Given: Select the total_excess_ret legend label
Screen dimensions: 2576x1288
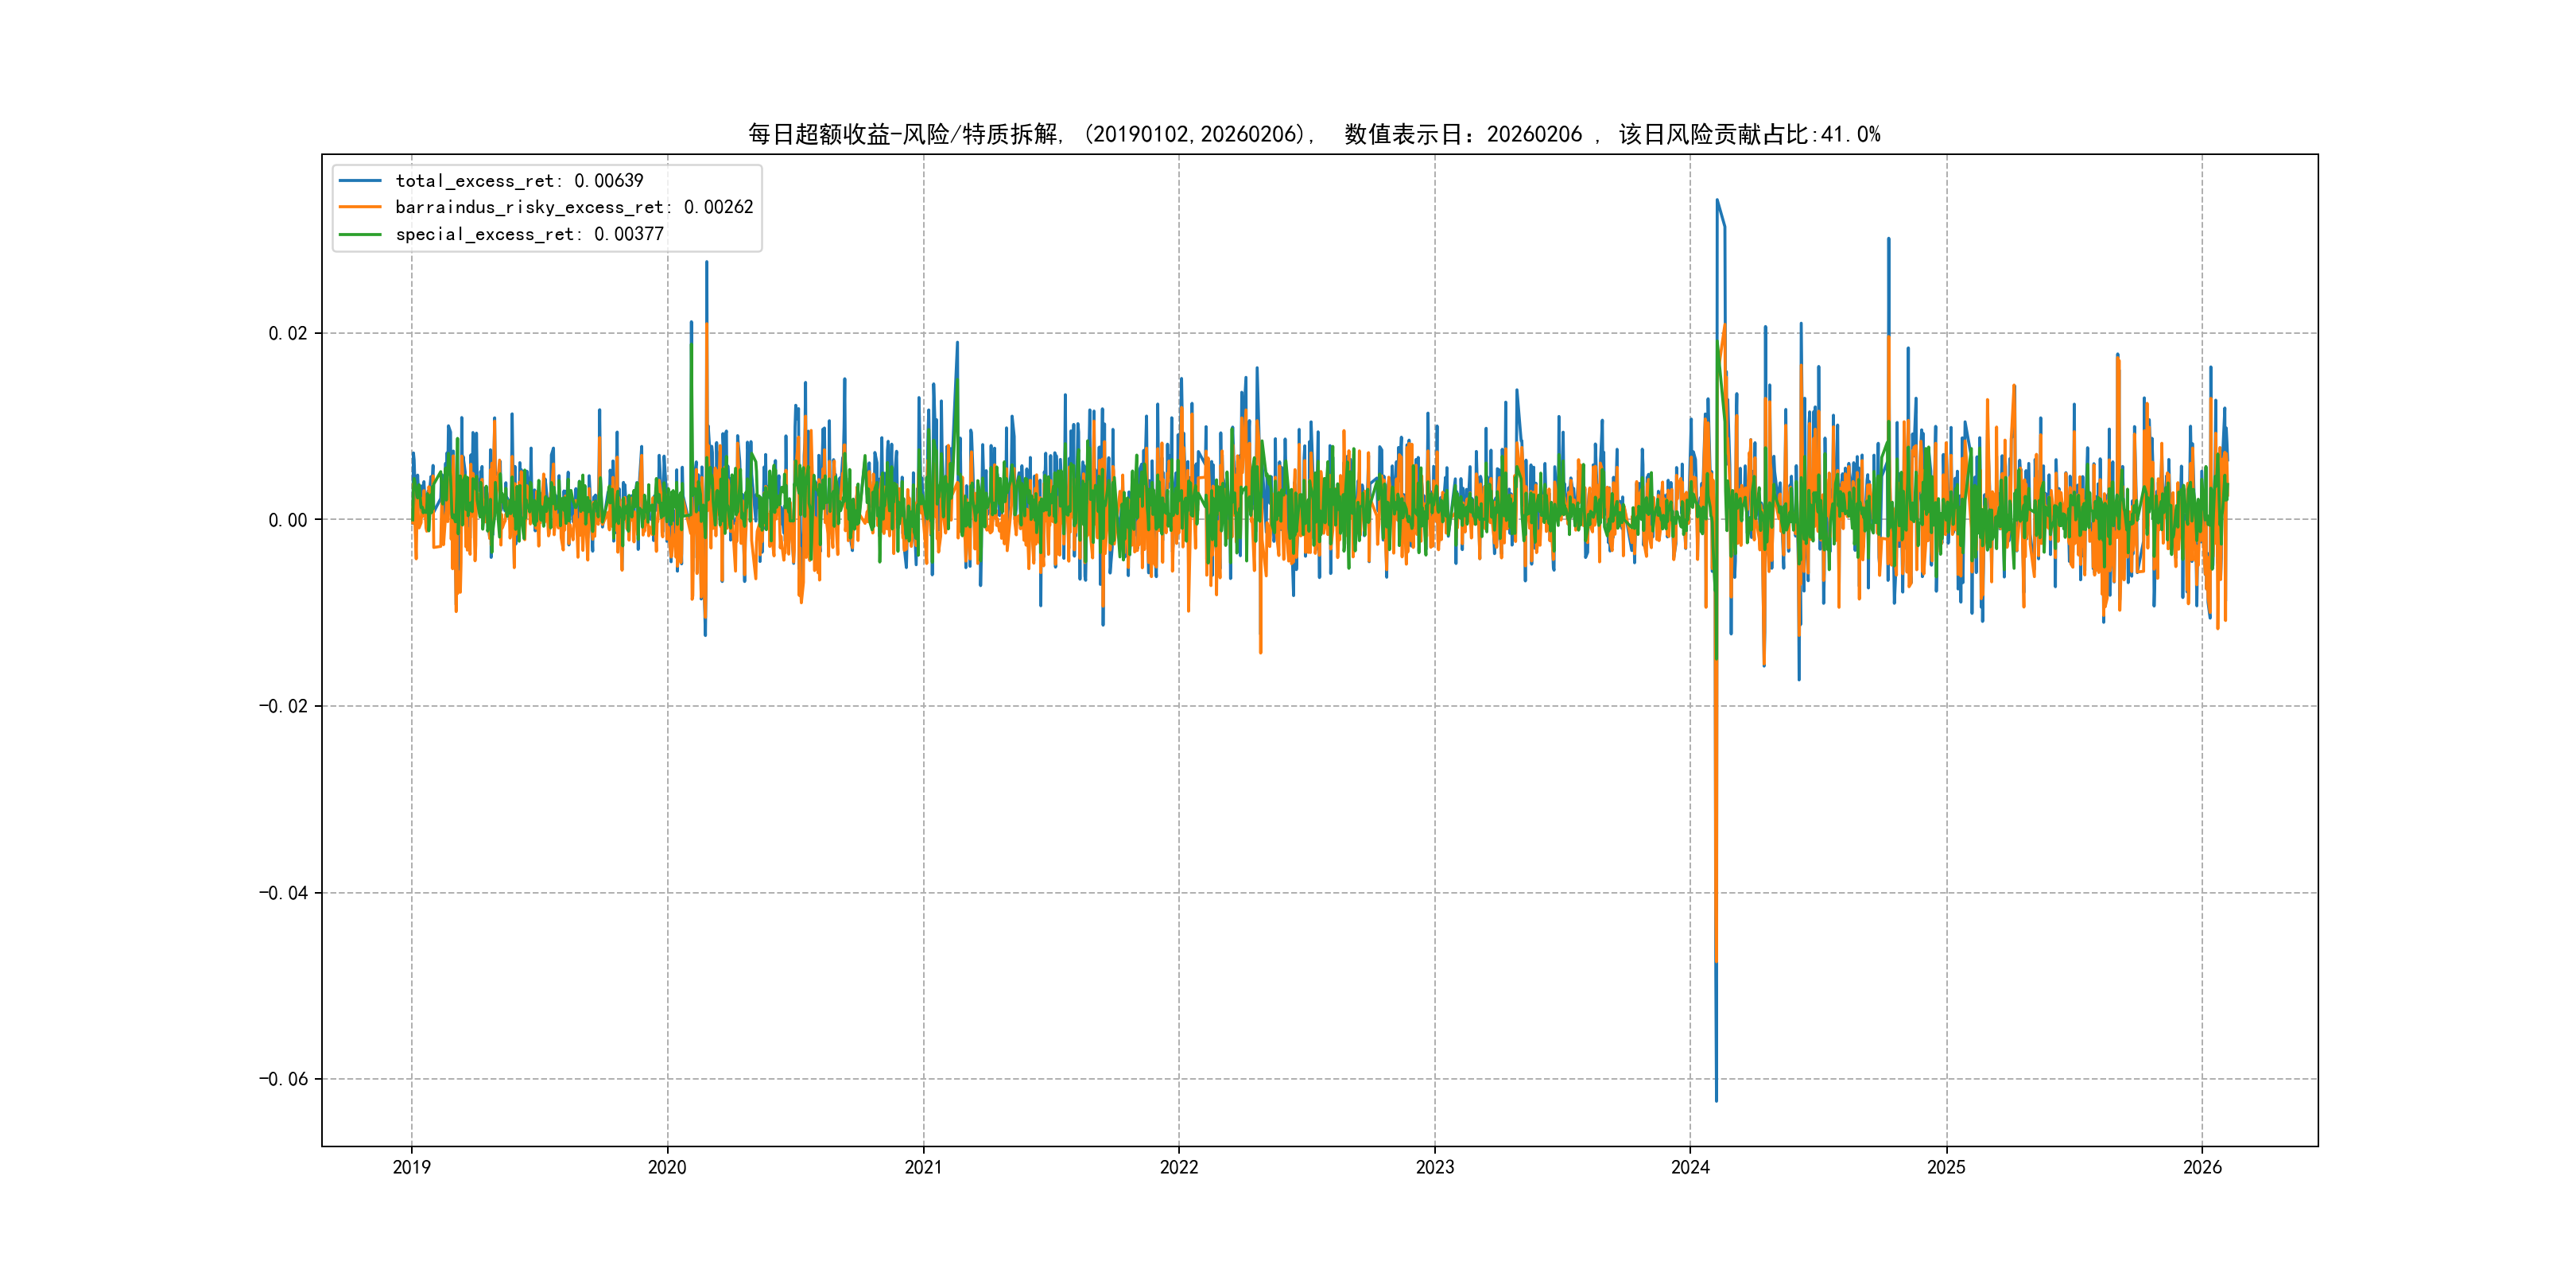Looking at the screenshot, I should (519, 181).
